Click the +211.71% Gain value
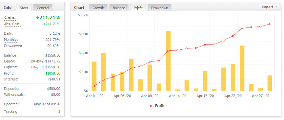The width and height of the screenshot is (284, 120). (x=48, y=18)
